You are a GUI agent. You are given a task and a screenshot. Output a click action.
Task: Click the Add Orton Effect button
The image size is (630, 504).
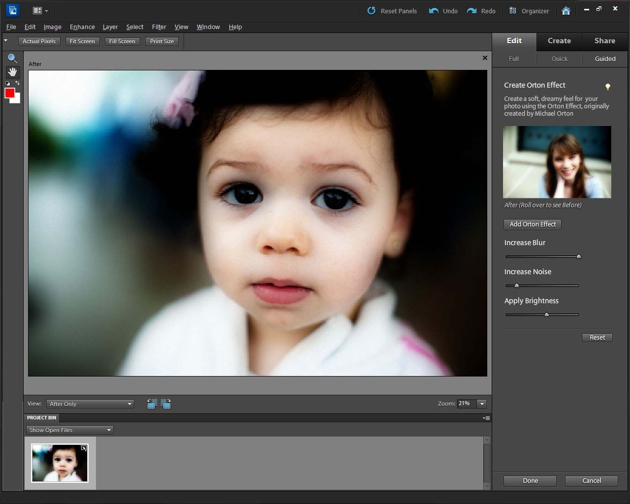(x=533, y=224)
